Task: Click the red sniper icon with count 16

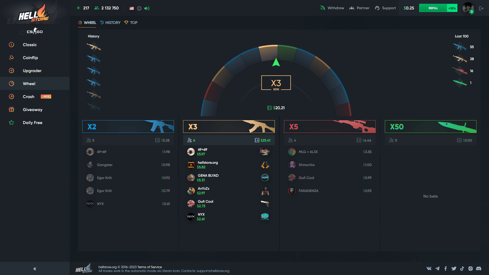Action: click(x=460, y=71)
